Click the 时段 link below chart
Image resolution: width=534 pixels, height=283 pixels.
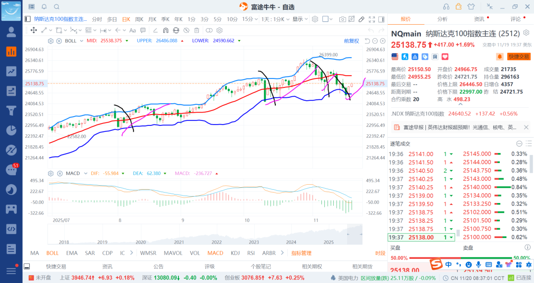point(380,253)
